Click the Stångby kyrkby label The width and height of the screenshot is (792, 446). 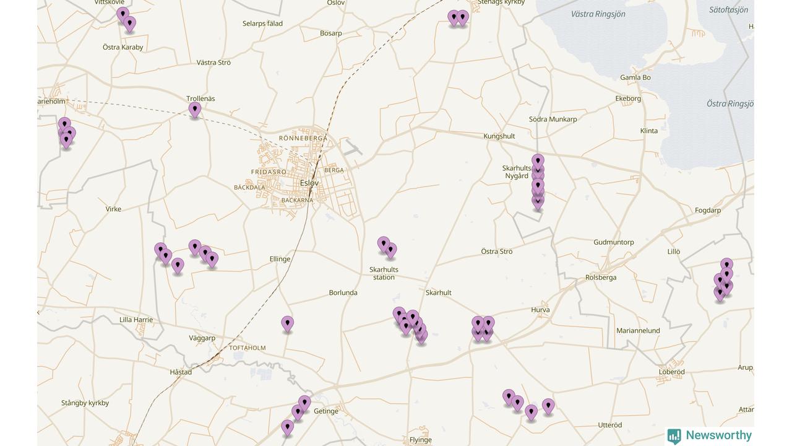85,403
